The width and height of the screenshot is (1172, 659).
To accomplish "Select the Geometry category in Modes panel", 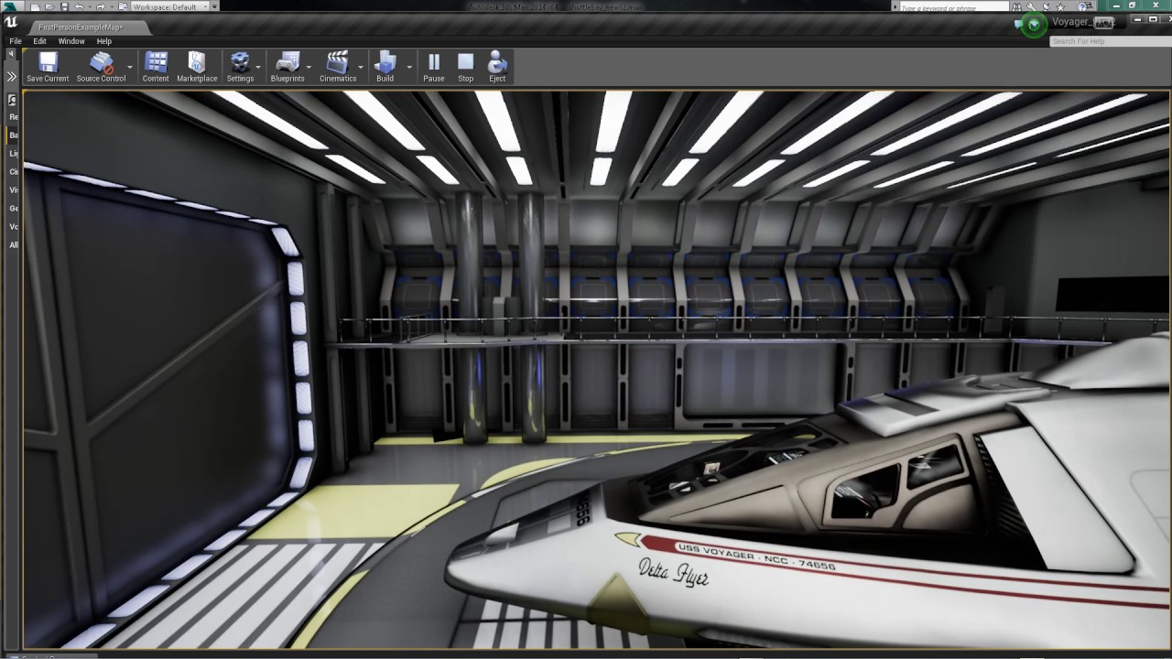I will point(13,209).
